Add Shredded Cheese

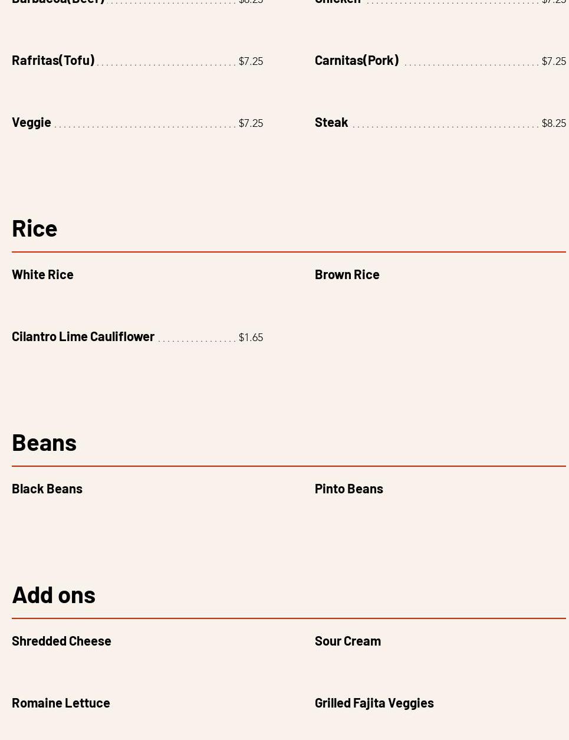[61, 641]
